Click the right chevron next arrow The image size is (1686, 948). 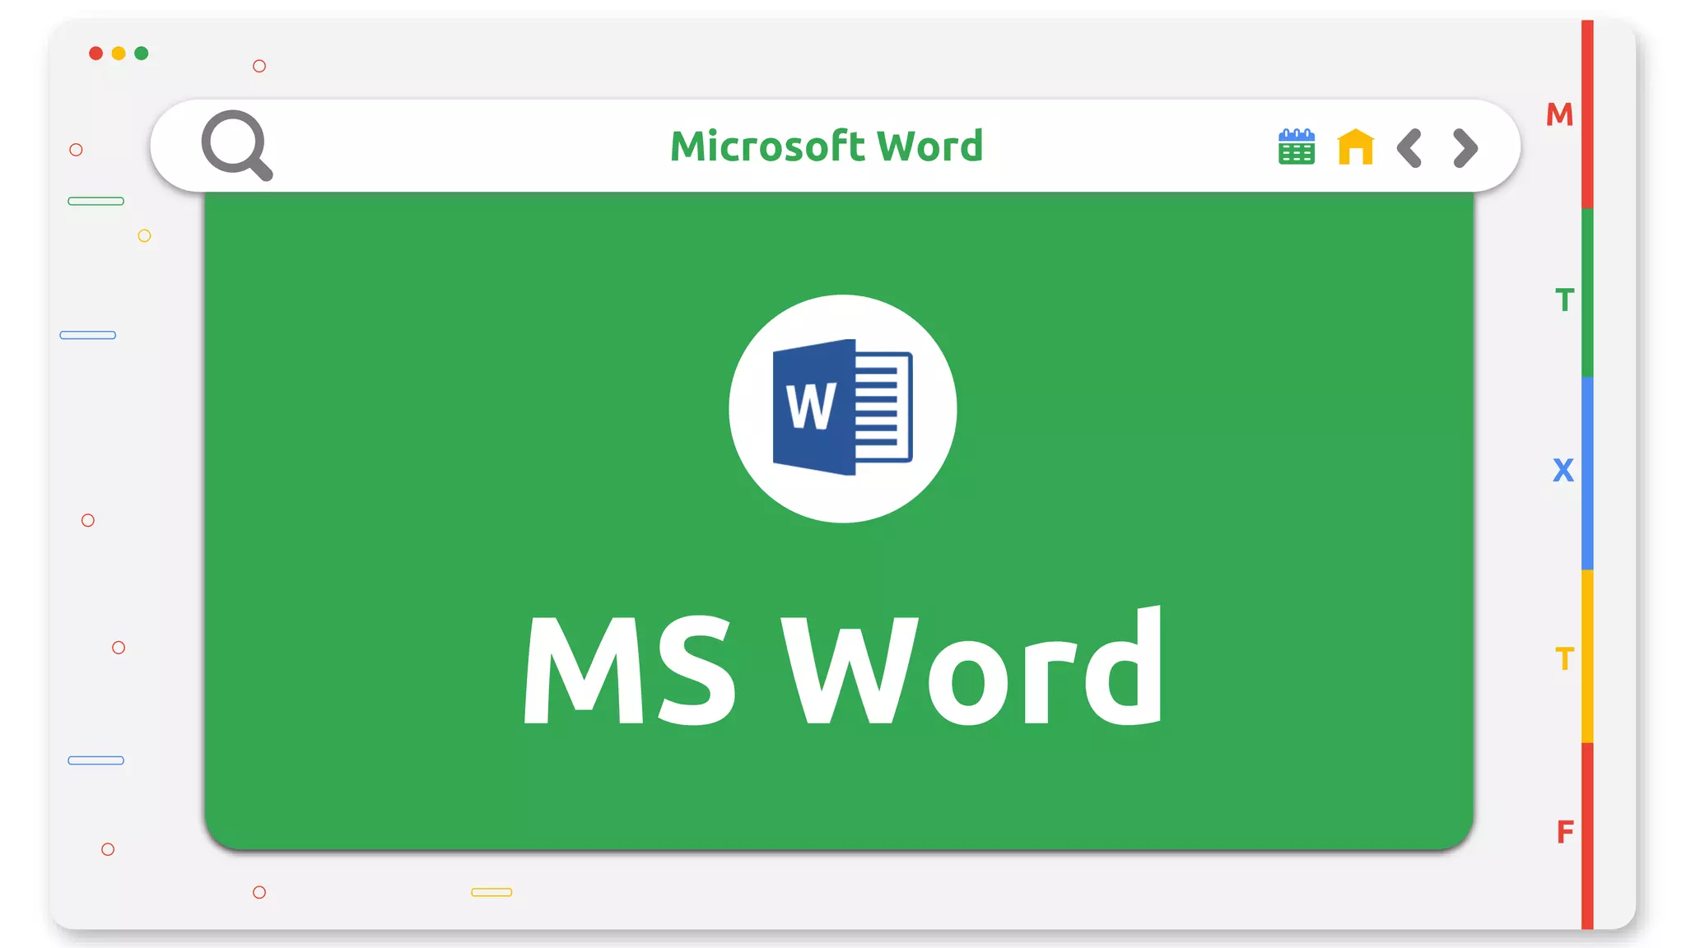(1465, 148)
